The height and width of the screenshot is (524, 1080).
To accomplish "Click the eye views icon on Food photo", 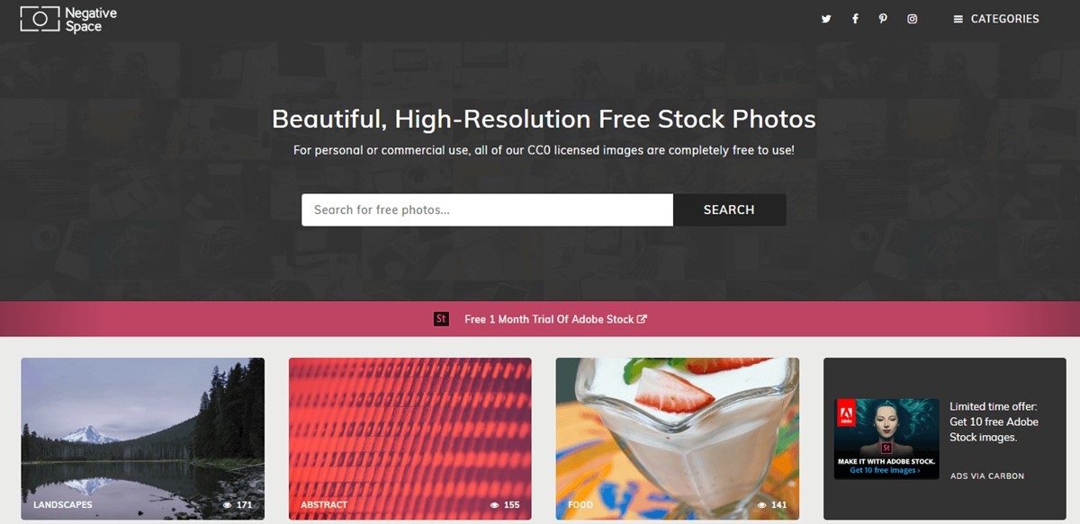I will (x=762, y=505).
